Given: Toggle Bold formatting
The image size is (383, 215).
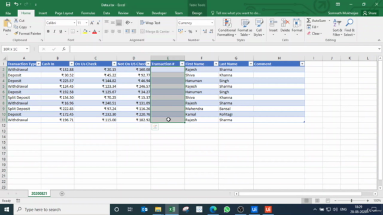Looking at the screenshot, I should [48, 32].
